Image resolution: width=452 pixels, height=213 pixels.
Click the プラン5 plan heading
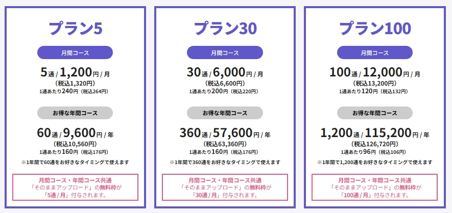pos(75,28)
